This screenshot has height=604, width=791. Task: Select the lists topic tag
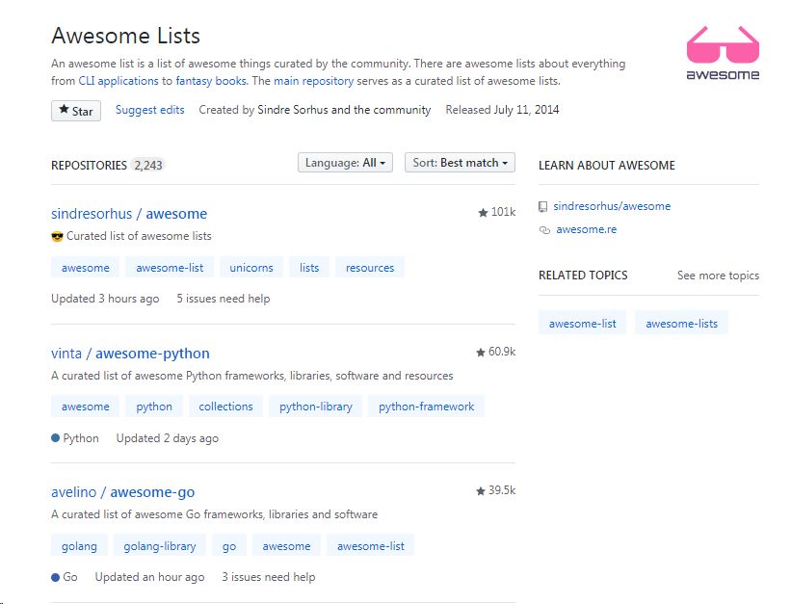coord(309,268)
